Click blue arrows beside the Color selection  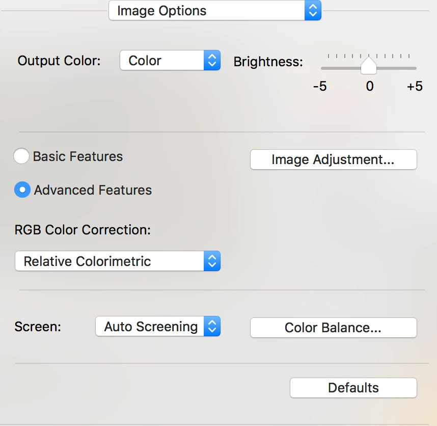point(212,61)
